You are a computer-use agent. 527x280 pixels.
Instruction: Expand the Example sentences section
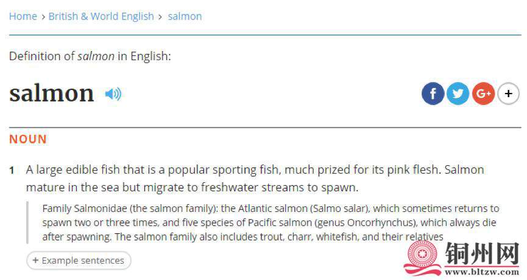79,260
